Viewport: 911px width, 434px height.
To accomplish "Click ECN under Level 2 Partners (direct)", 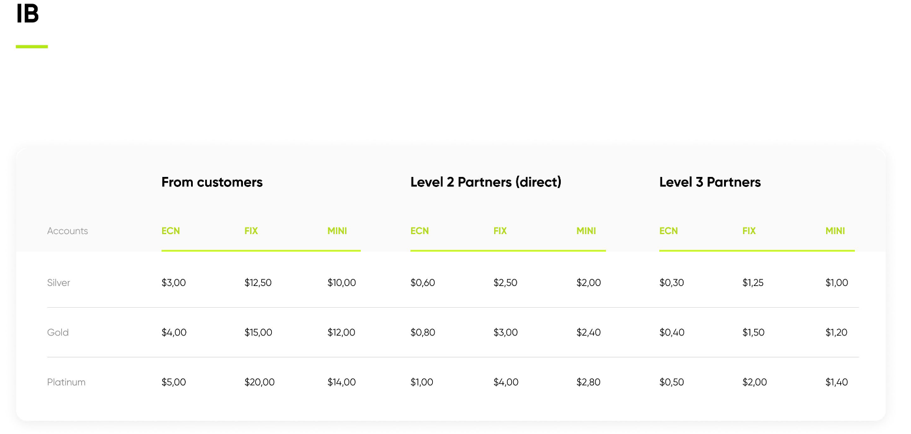I will click(x=420, y=231).
